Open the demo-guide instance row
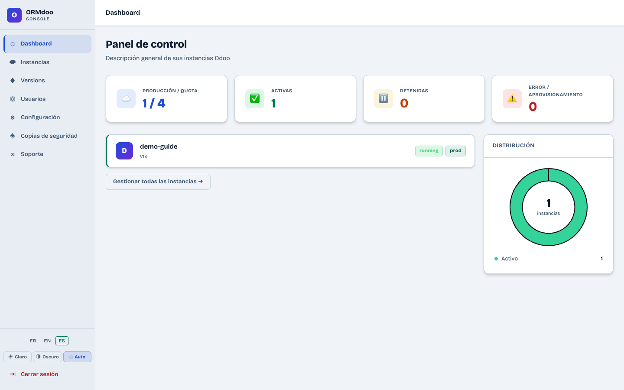The image size is (624, 390). [x=290, y=151]
